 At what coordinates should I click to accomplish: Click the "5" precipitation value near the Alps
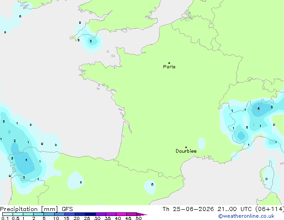tap(258, 109)
